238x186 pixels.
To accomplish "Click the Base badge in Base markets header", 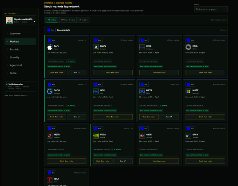I will point(51,30).
